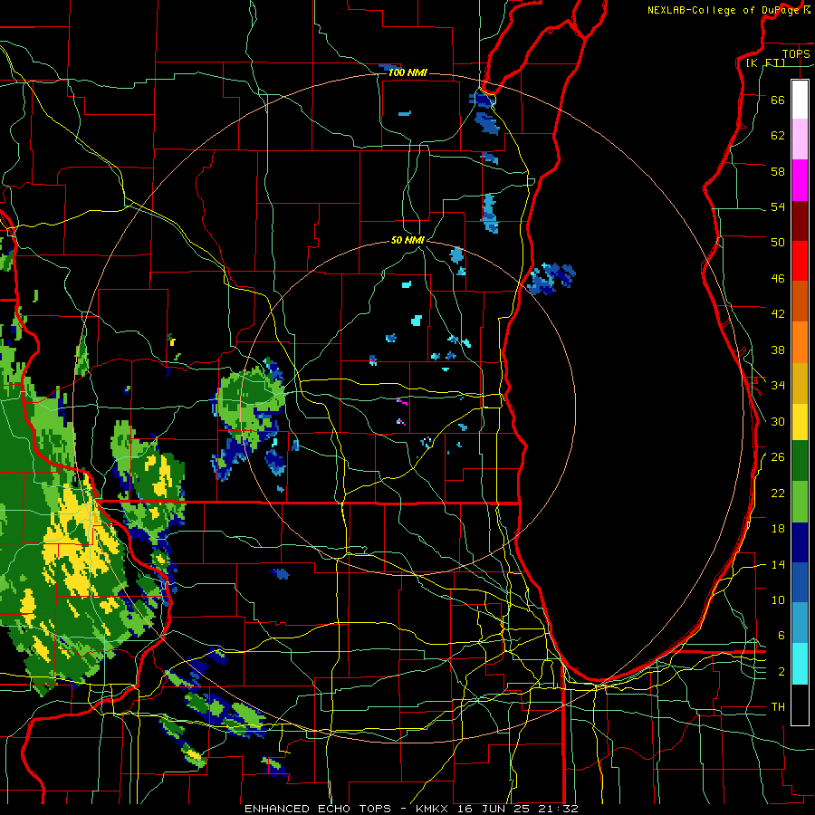The height and width of the screenshot is (815, 815).
Task: Choose the sky blue legend swatch
Action: pyautogui.click(x=800, y=623)
